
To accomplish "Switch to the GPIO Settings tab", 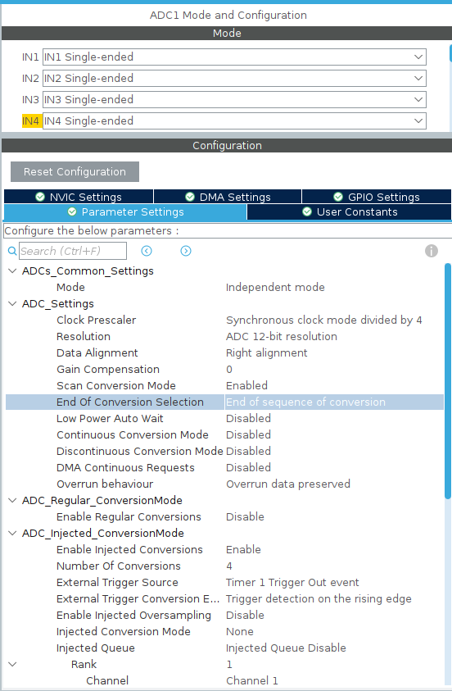I will 377,197.
